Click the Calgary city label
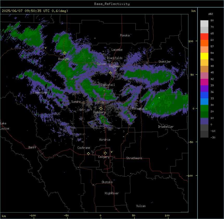The image size is (224, 219). click(x=104, y=157)
